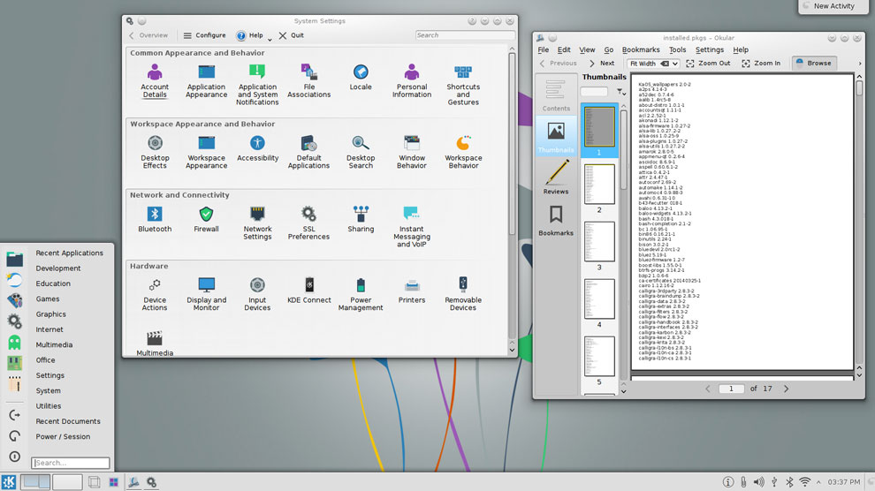This screenshot has width=875, height=491.
Task: Click Zoom In in Okular toolbar
Action: [x=761, y=64]
